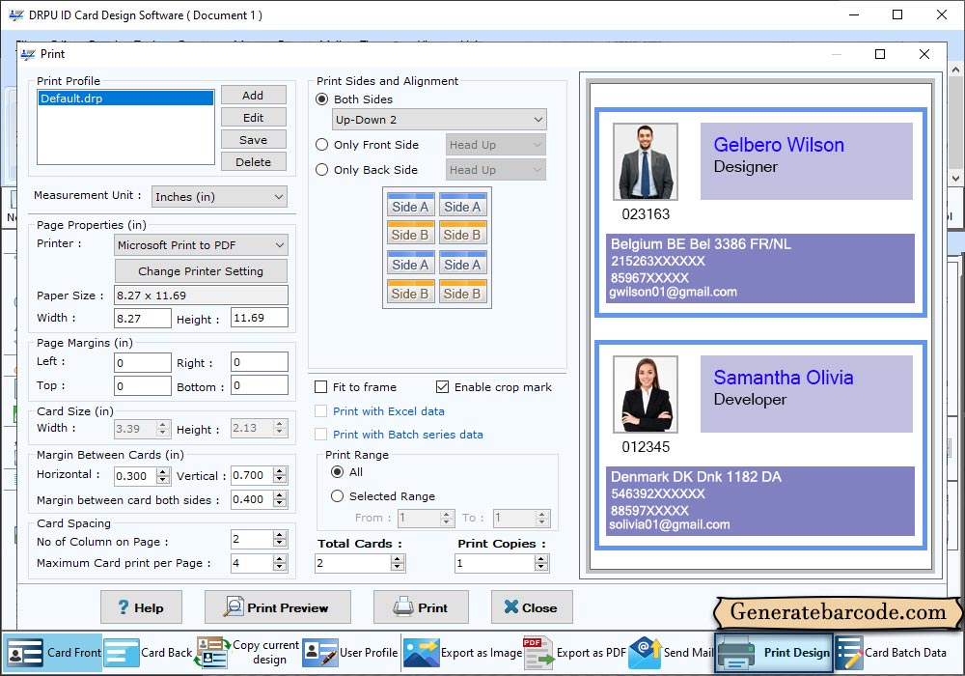Viewport: 965px width, 676px height.
Task: Toggle the Enable crop mark checkbox
Action: [442, 387]
